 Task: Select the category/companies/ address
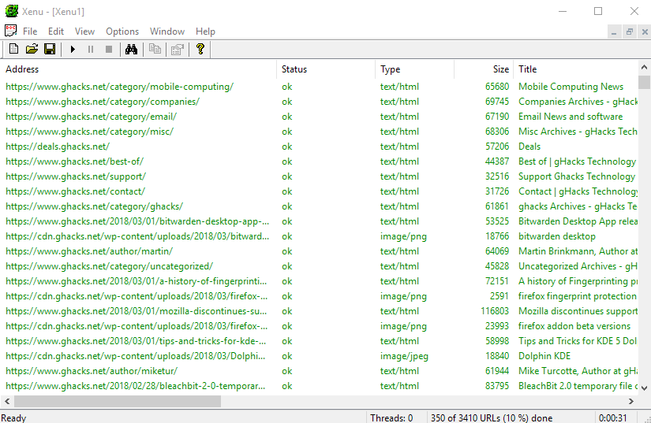[x=103, y=102]
